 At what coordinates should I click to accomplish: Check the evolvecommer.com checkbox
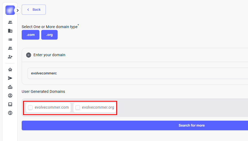coord(31,108)
